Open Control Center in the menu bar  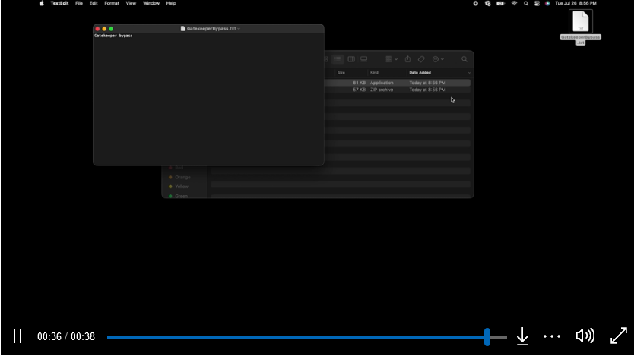[x=537, y=3]
